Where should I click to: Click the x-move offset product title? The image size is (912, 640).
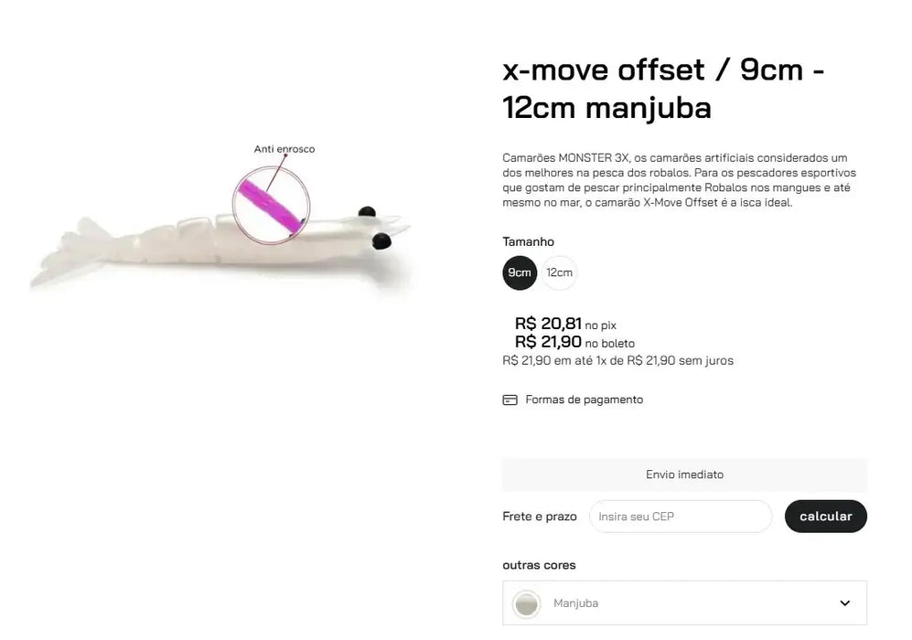coord(663,89)
